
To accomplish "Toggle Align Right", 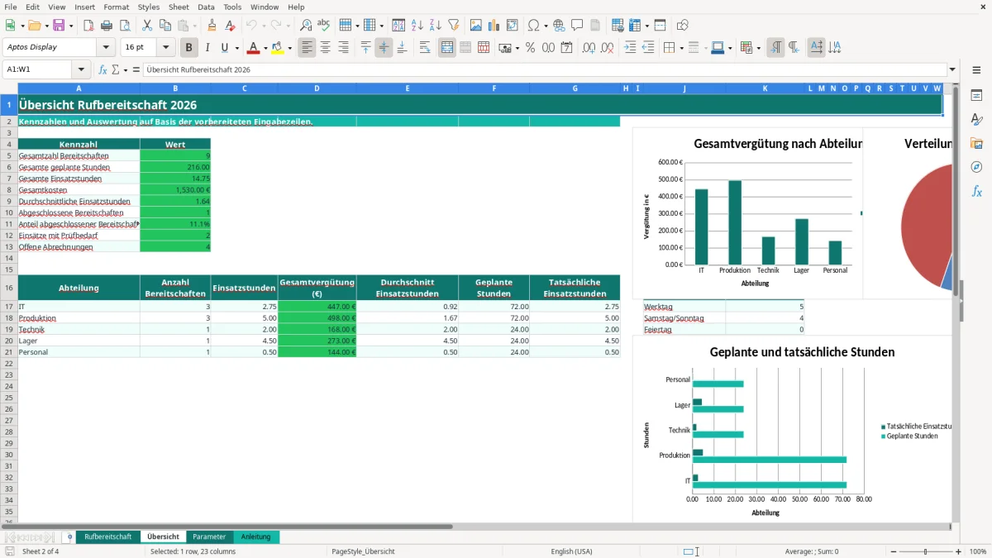I will pyautogui.click(x=343, y=48).
